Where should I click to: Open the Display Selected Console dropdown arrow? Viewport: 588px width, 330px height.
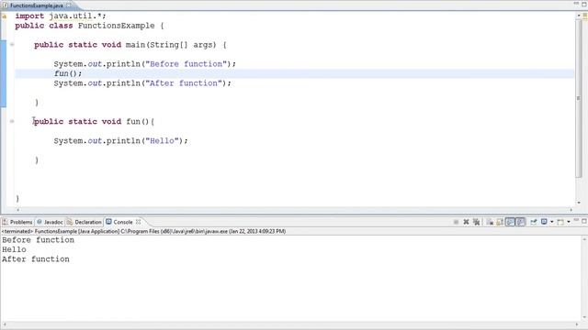[x=552, y=222]
